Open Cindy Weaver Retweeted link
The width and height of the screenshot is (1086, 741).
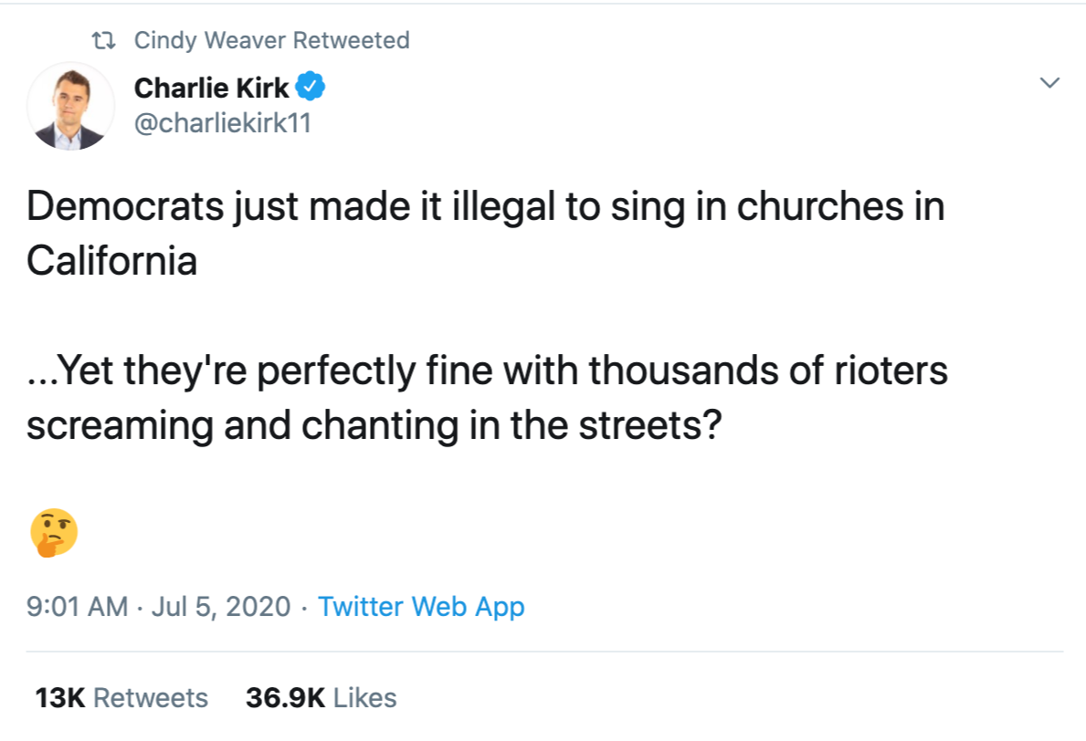(x=271, y=41)
